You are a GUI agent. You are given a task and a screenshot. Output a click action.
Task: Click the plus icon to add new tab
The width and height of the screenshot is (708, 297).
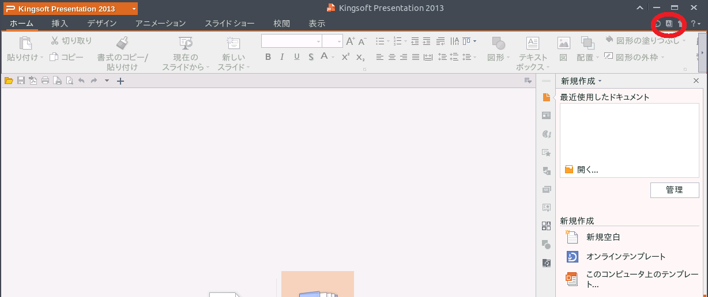120,81
